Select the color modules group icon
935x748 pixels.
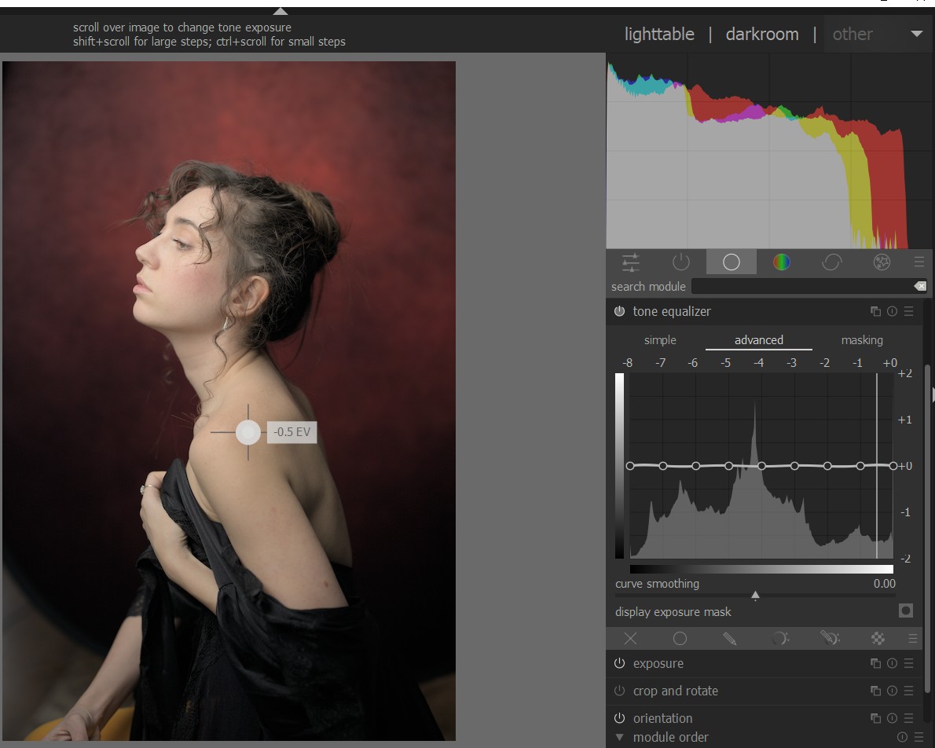pyautogui.click(x=781, y=262)
